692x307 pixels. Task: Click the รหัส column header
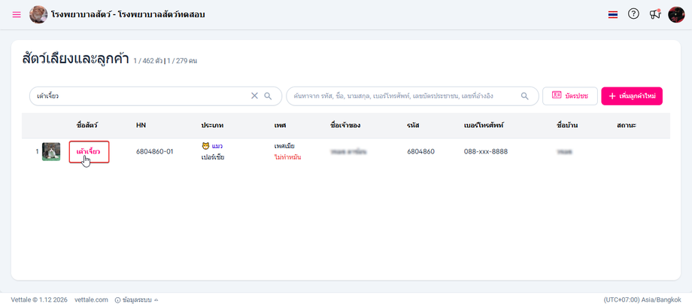(413, 126)
